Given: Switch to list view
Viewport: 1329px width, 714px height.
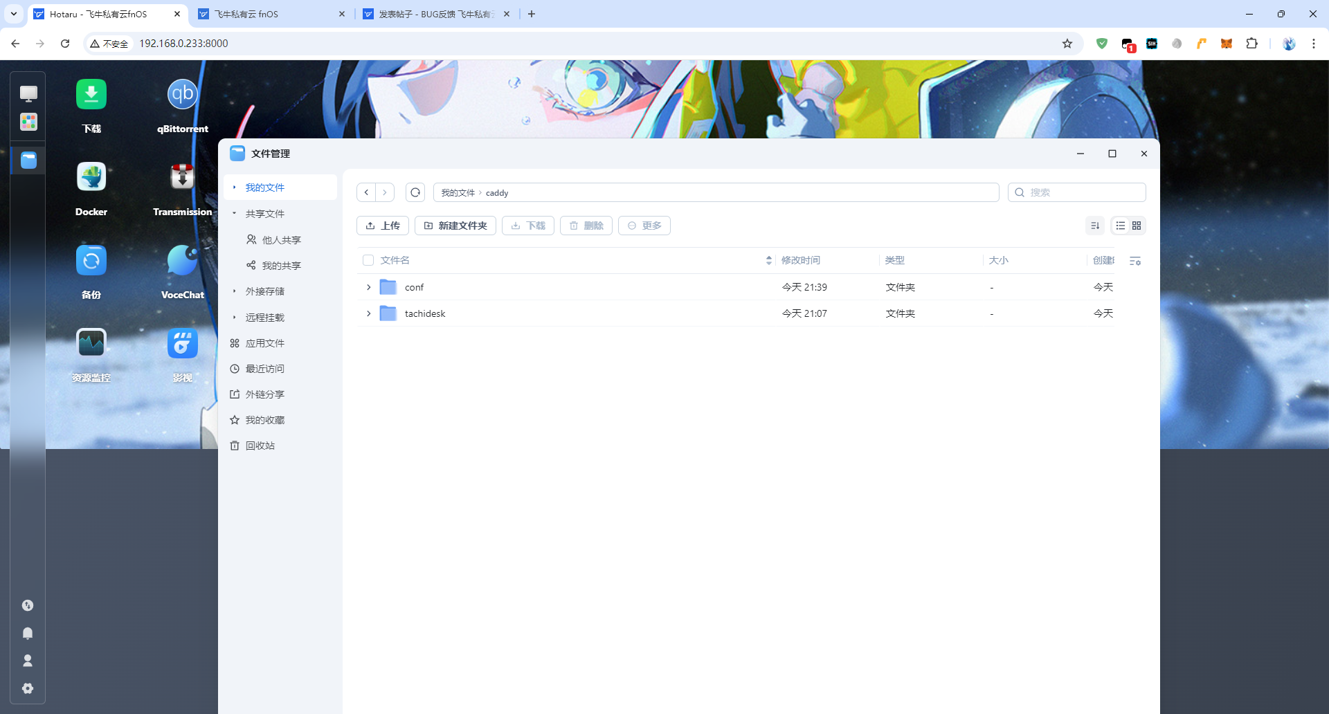Looking at the screenshot, I should [x=1121, y=226].
